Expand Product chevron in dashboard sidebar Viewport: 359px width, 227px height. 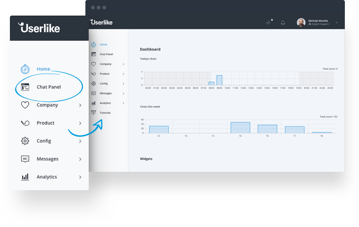tap(124, 74)
